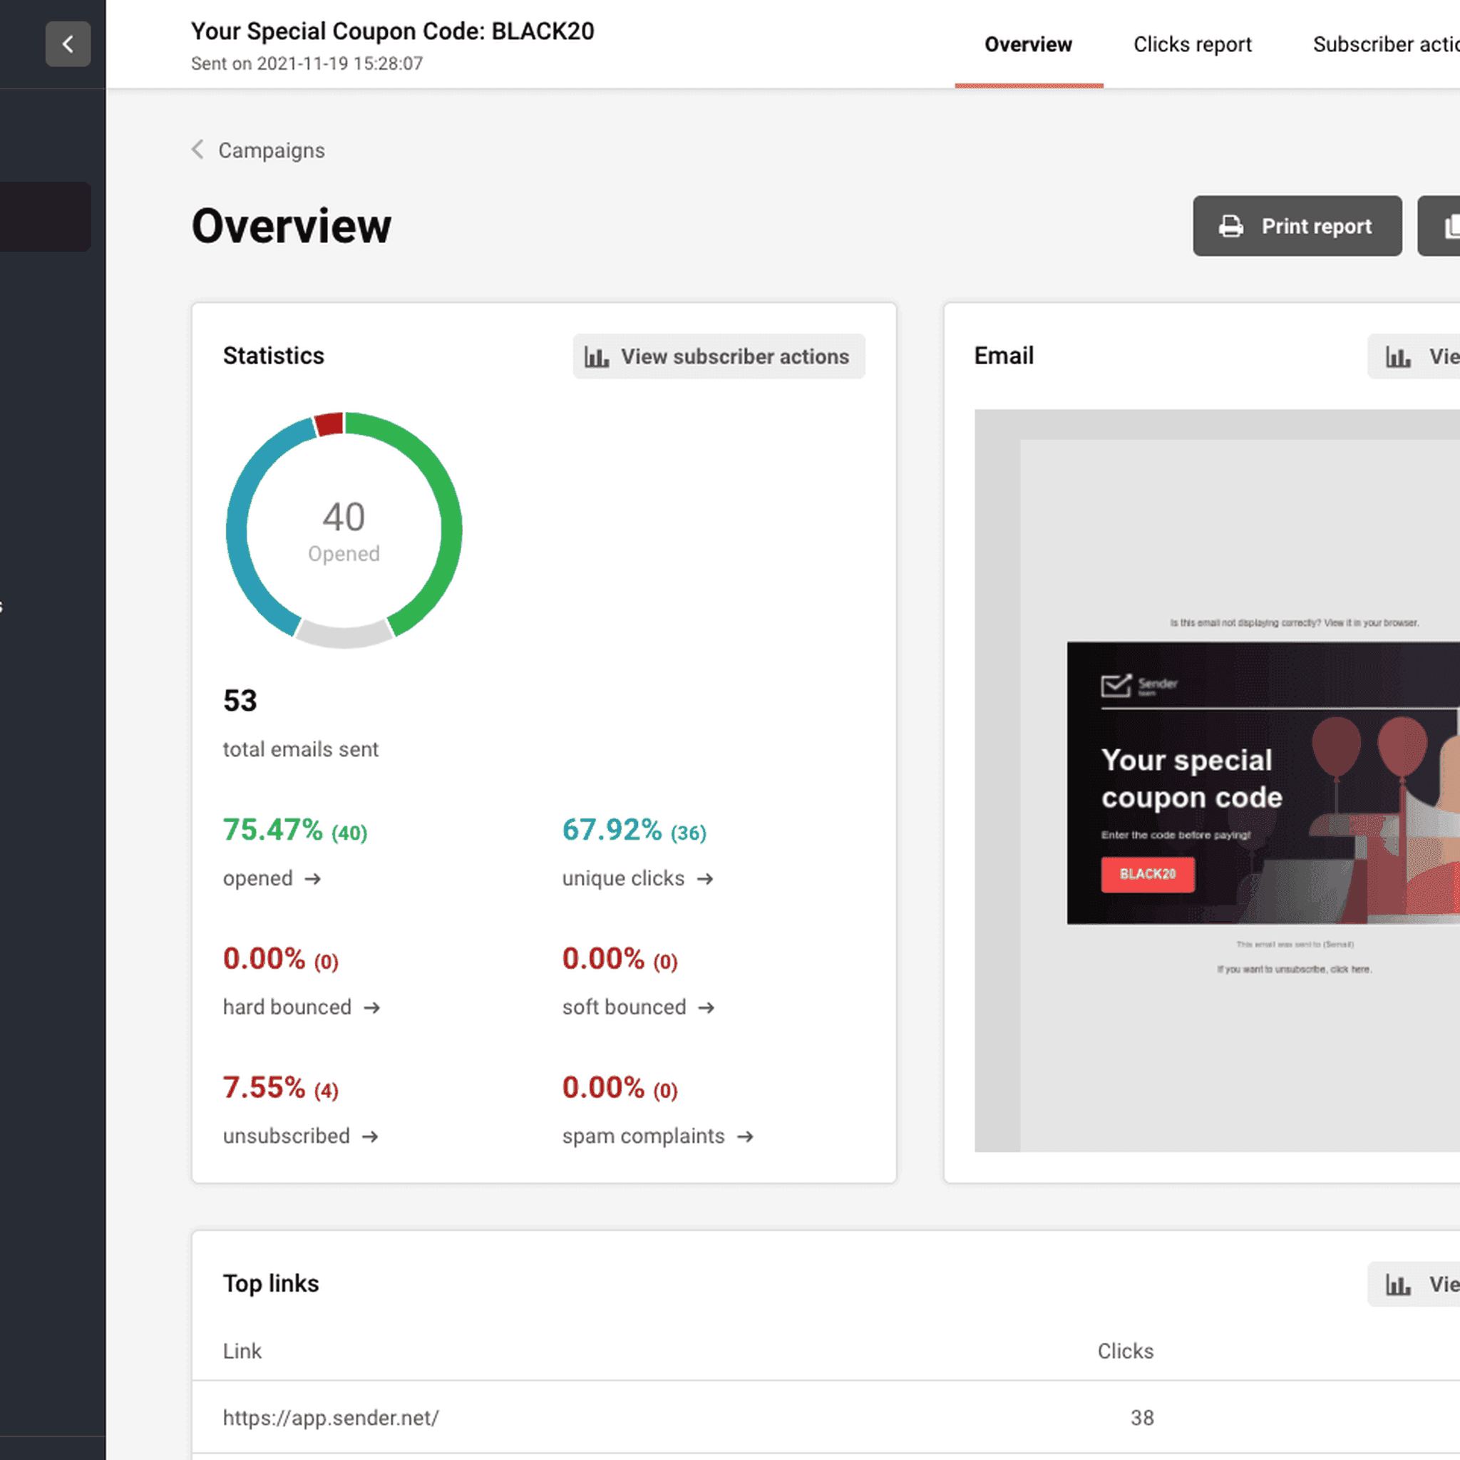Click bar chart icon beside View subscriber actions
The image size is (1460, 1460).
tap(596, 356)
